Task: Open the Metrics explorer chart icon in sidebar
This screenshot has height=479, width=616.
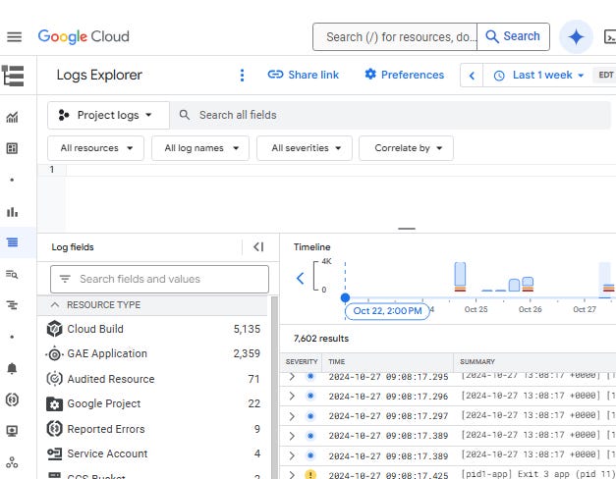Action: point(12,117)
